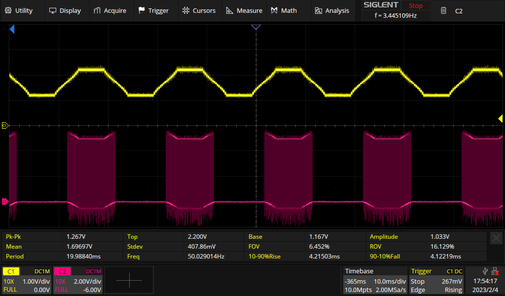
Task: Open the Trigger settings box
Action: tap(436, 280)
